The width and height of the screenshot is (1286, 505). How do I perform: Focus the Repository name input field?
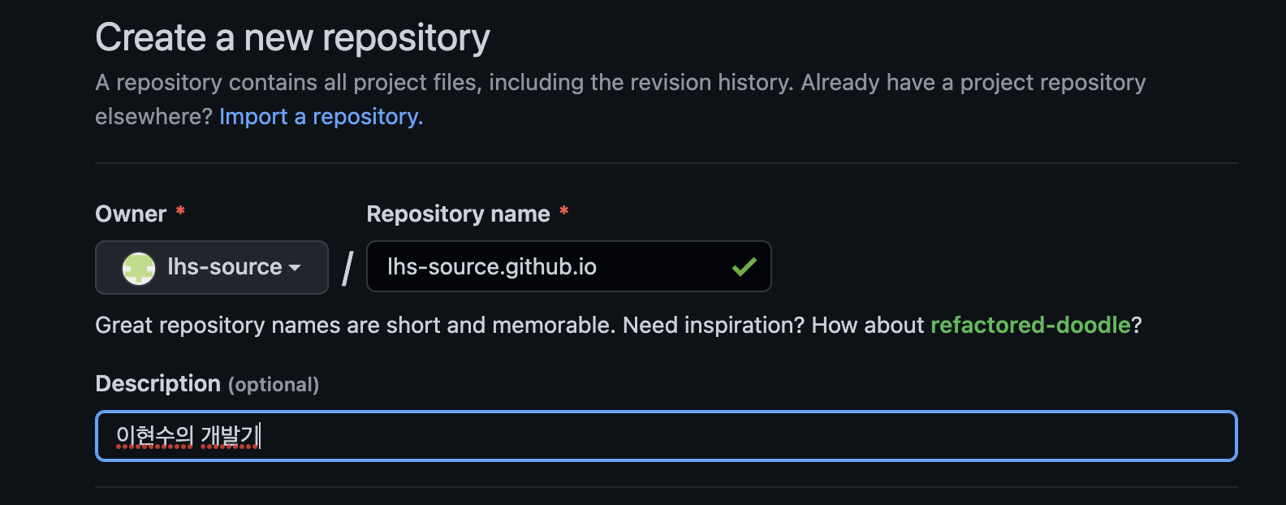click(x=552, y=266)
